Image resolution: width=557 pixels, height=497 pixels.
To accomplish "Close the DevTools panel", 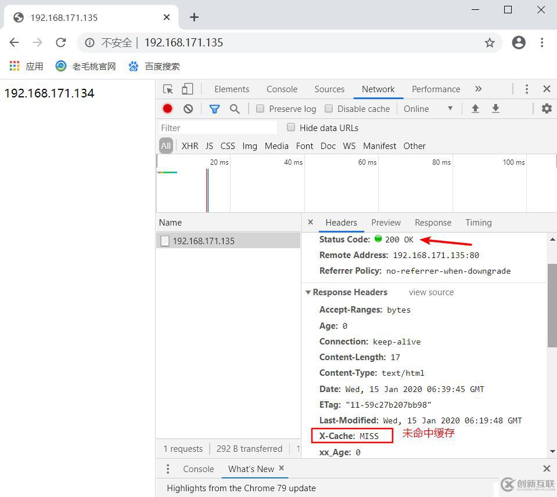I will (547, 89).
